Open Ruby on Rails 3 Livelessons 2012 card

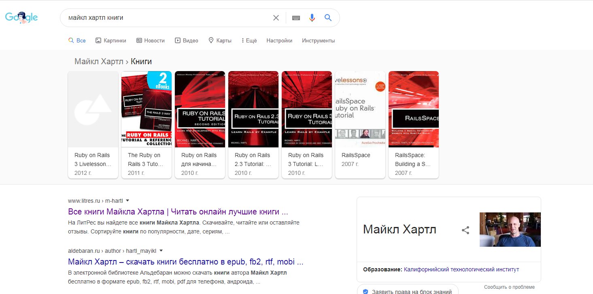pyautogui.click(x=93, y=125)
